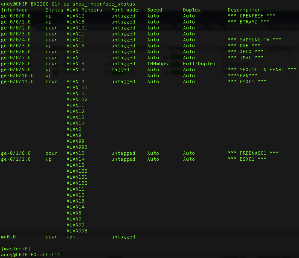The width and height of the screenshot is (299, 258).
Task: Click the "{master:0}" line
Action: (16, 249)
